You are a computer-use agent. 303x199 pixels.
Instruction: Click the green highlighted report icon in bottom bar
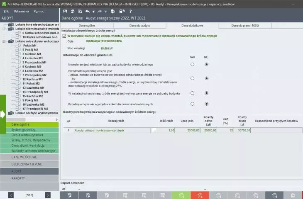(181, 195)
